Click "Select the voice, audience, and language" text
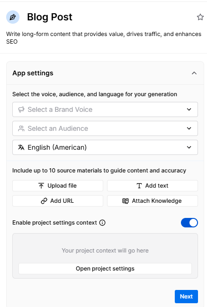The height and width of the screenshot is (307, 207). [x=95, y=94]
